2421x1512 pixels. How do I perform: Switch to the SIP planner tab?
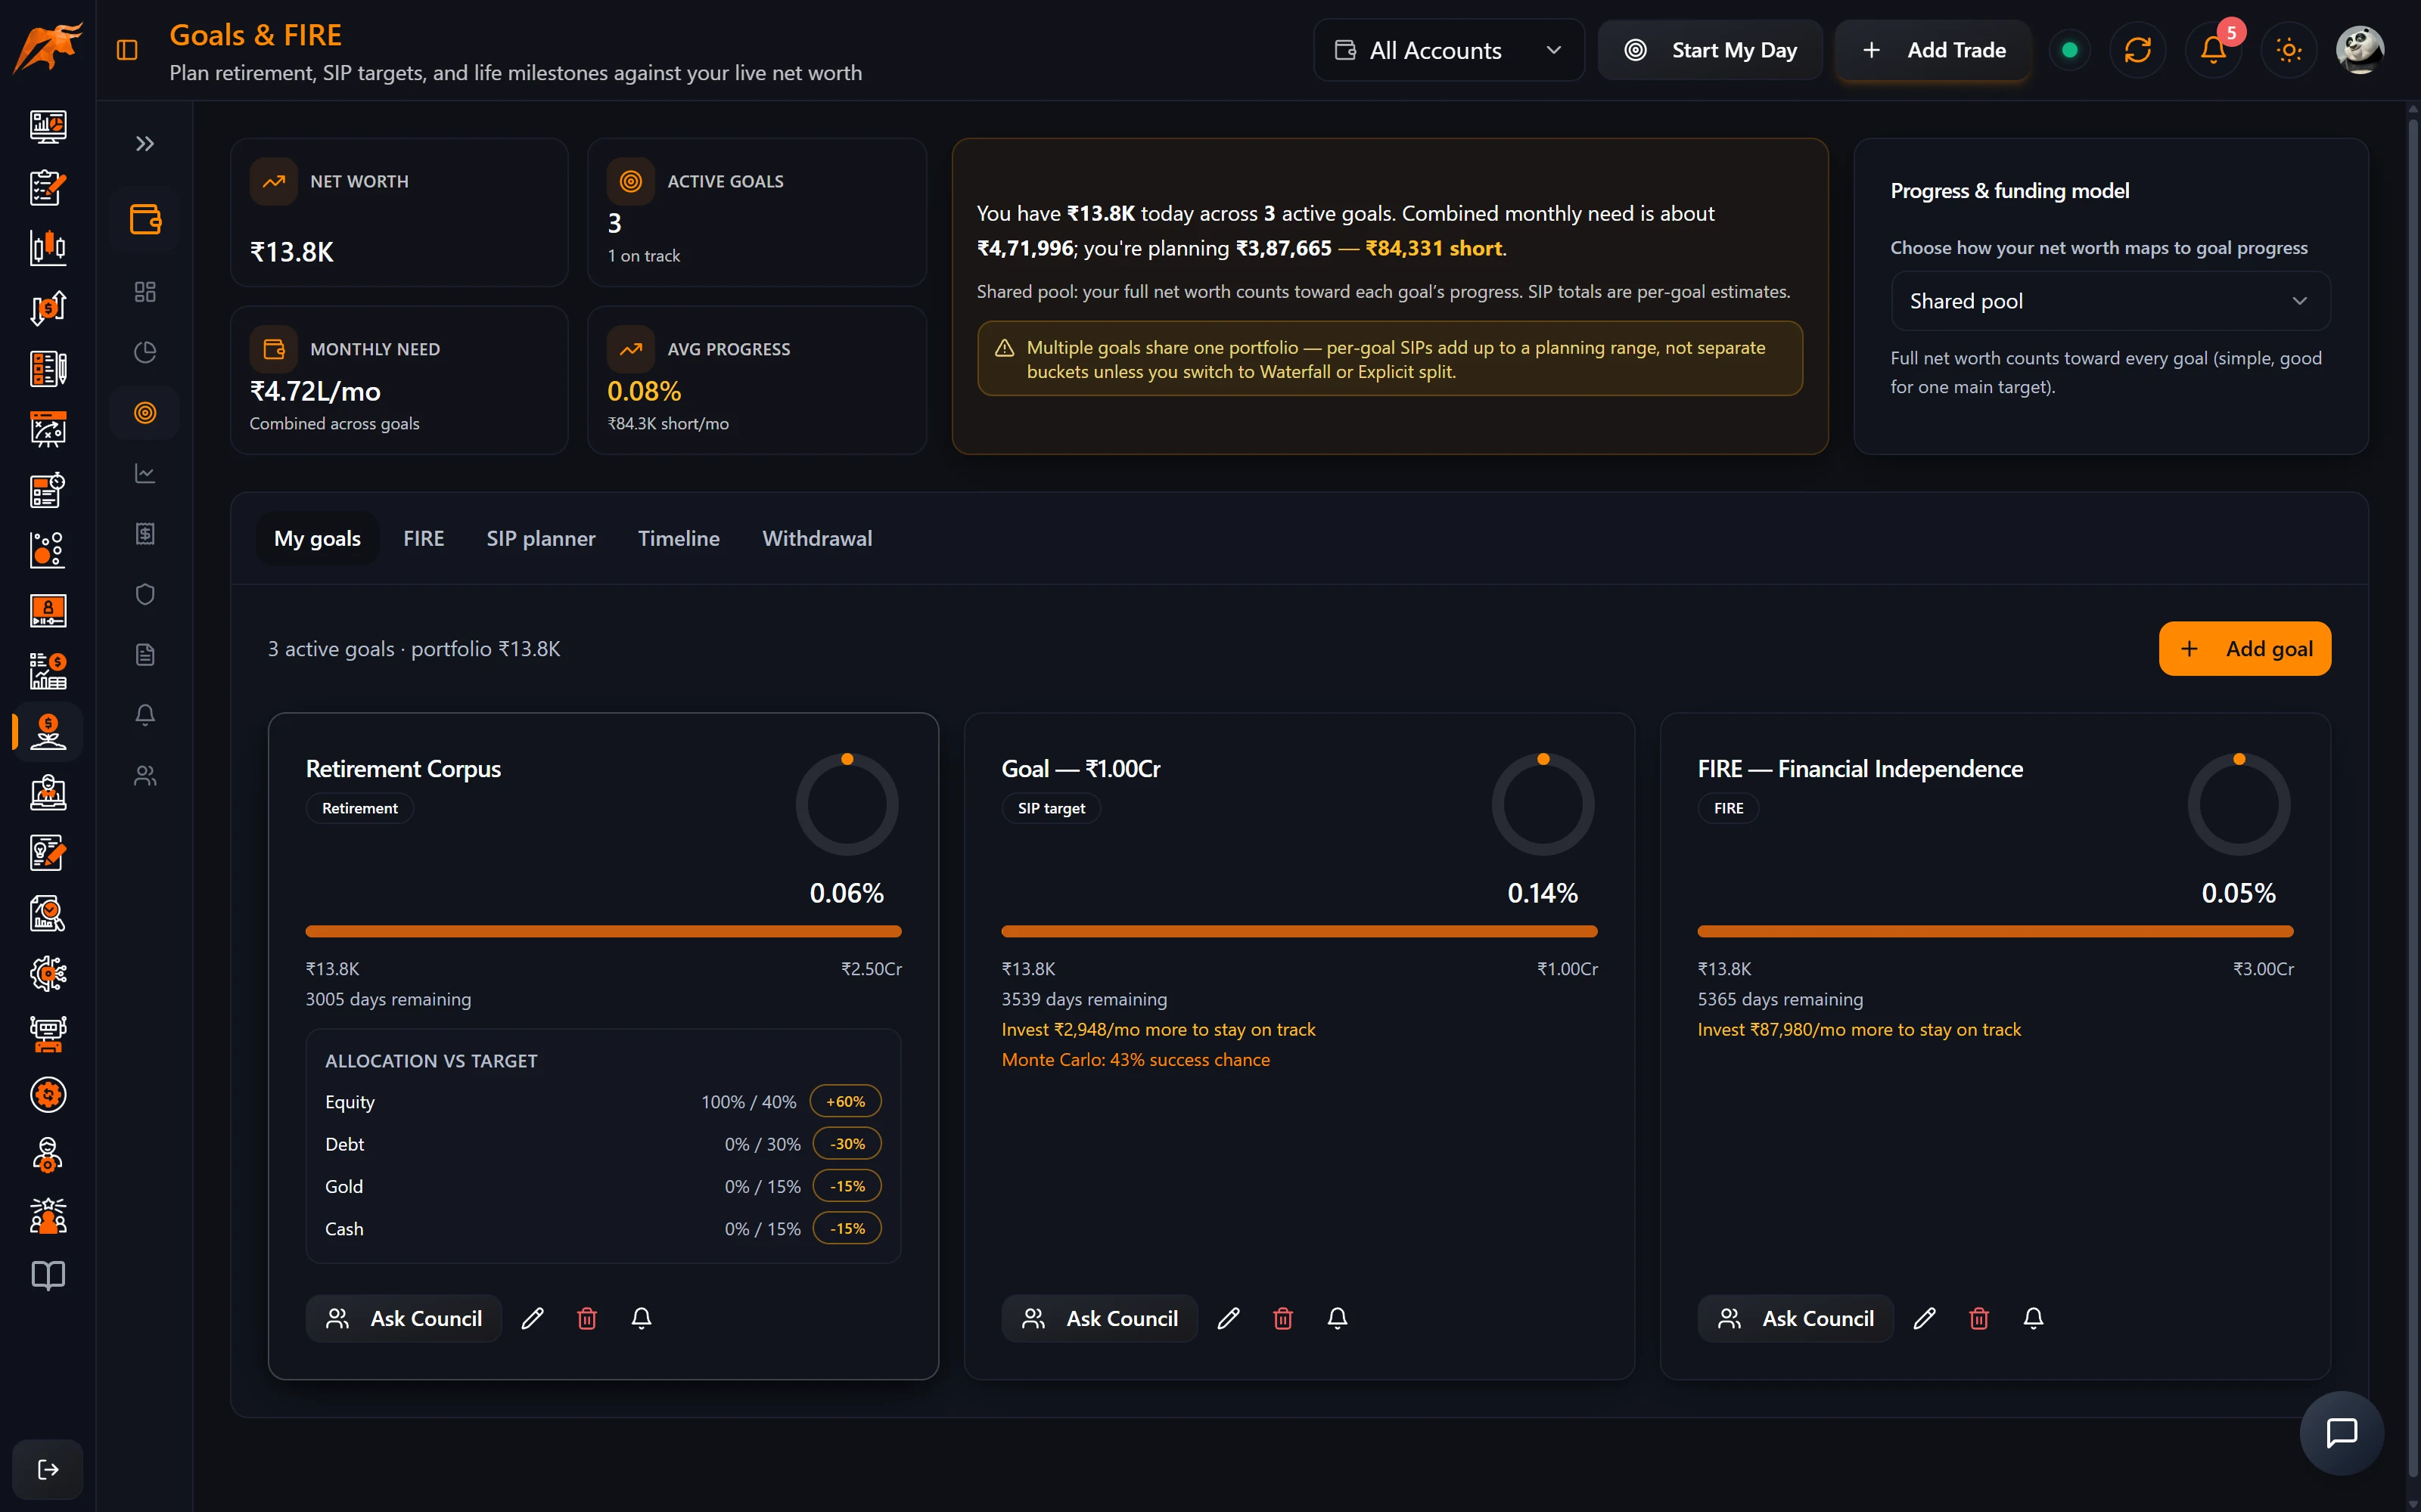[540, 538]
